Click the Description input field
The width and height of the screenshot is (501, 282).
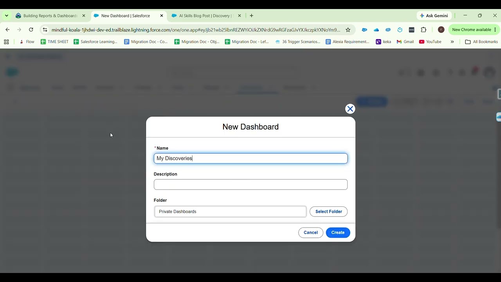click(x=250, y=184)
